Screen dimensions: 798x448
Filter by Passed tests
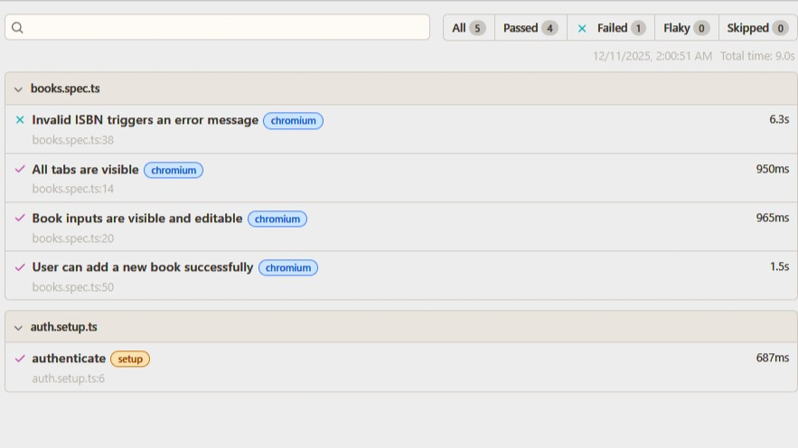[x=530, y=28]
